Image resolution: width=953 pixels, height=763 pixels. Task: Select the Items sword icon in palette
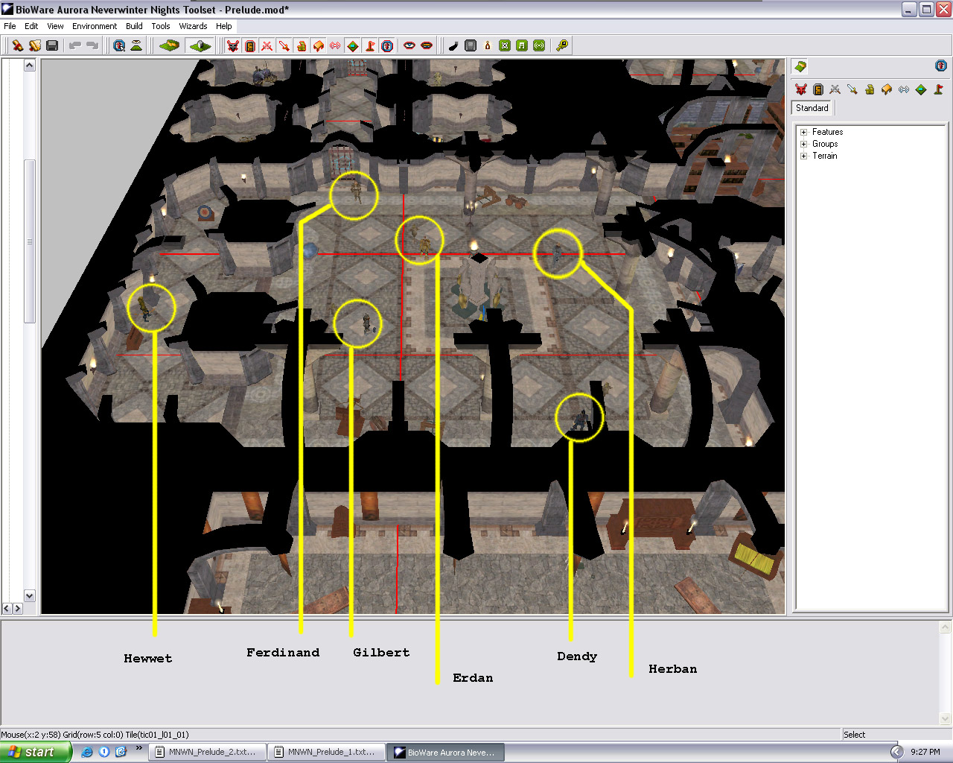852,89
